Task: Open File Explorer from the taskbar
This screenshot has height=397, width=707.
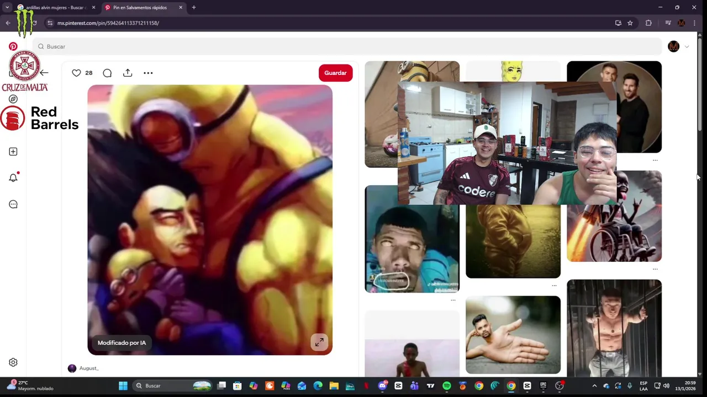Action: (x=334, y=386)
